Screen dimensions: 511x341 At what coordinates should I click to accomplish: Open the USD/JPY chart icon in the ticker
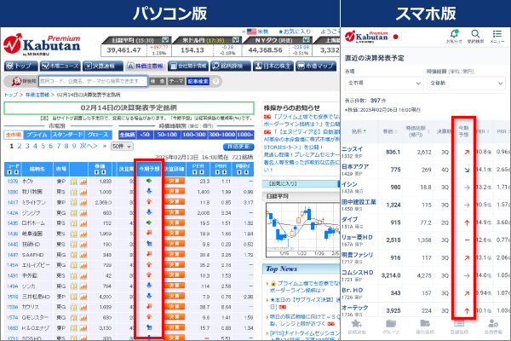(x=236, y=40)
